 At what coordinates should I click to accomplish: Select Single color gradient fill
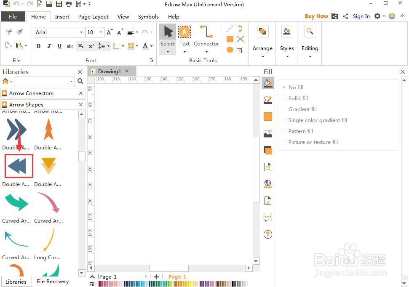pos(315,120)
